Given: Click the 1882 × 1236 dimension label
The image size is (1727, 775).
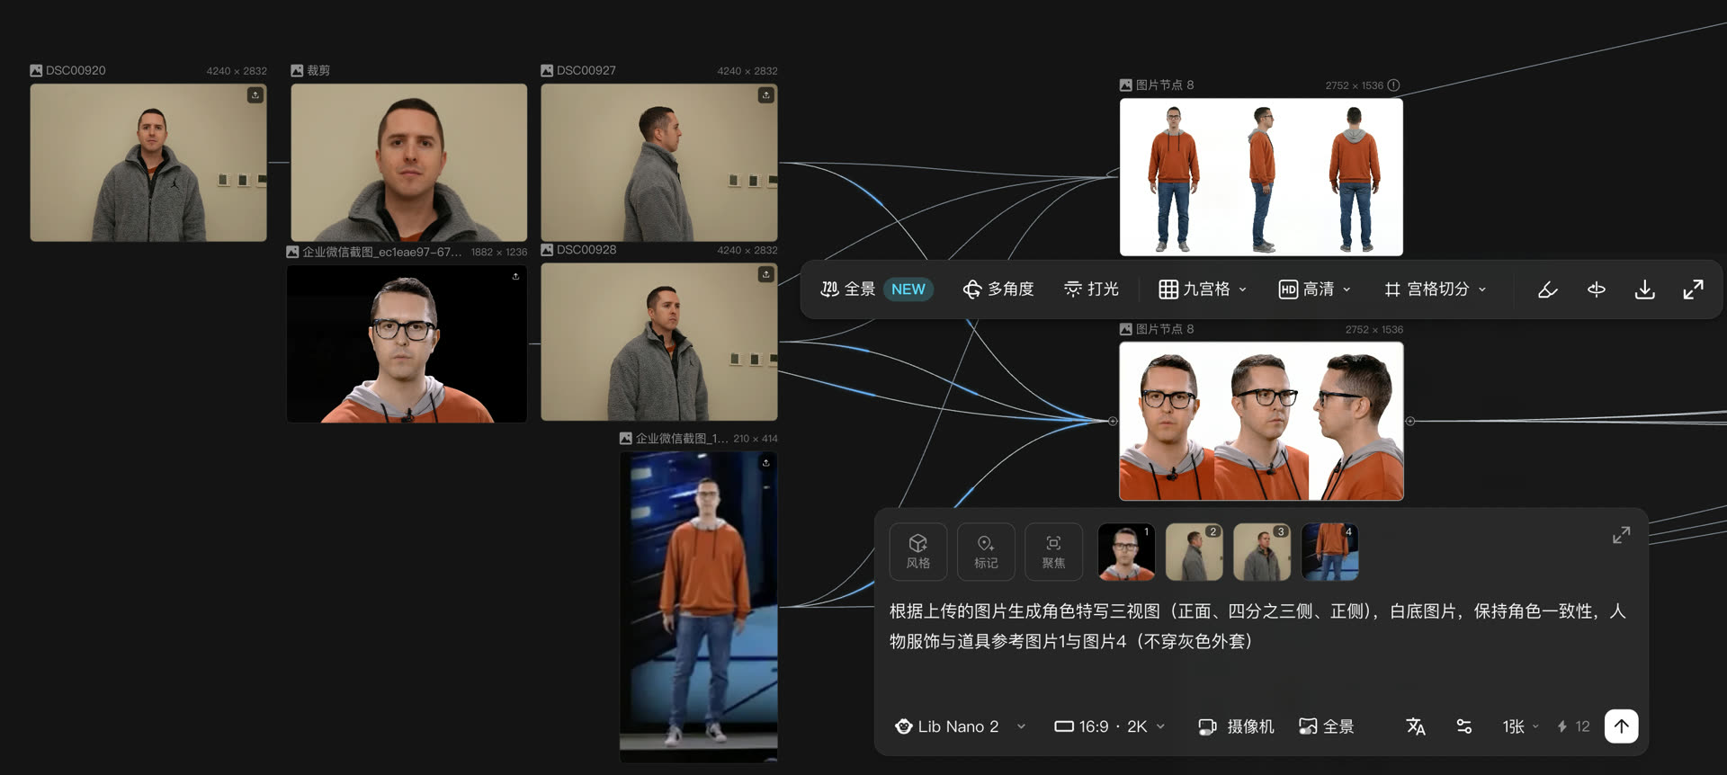Looking at the screenshot, I should click(499, 252).
